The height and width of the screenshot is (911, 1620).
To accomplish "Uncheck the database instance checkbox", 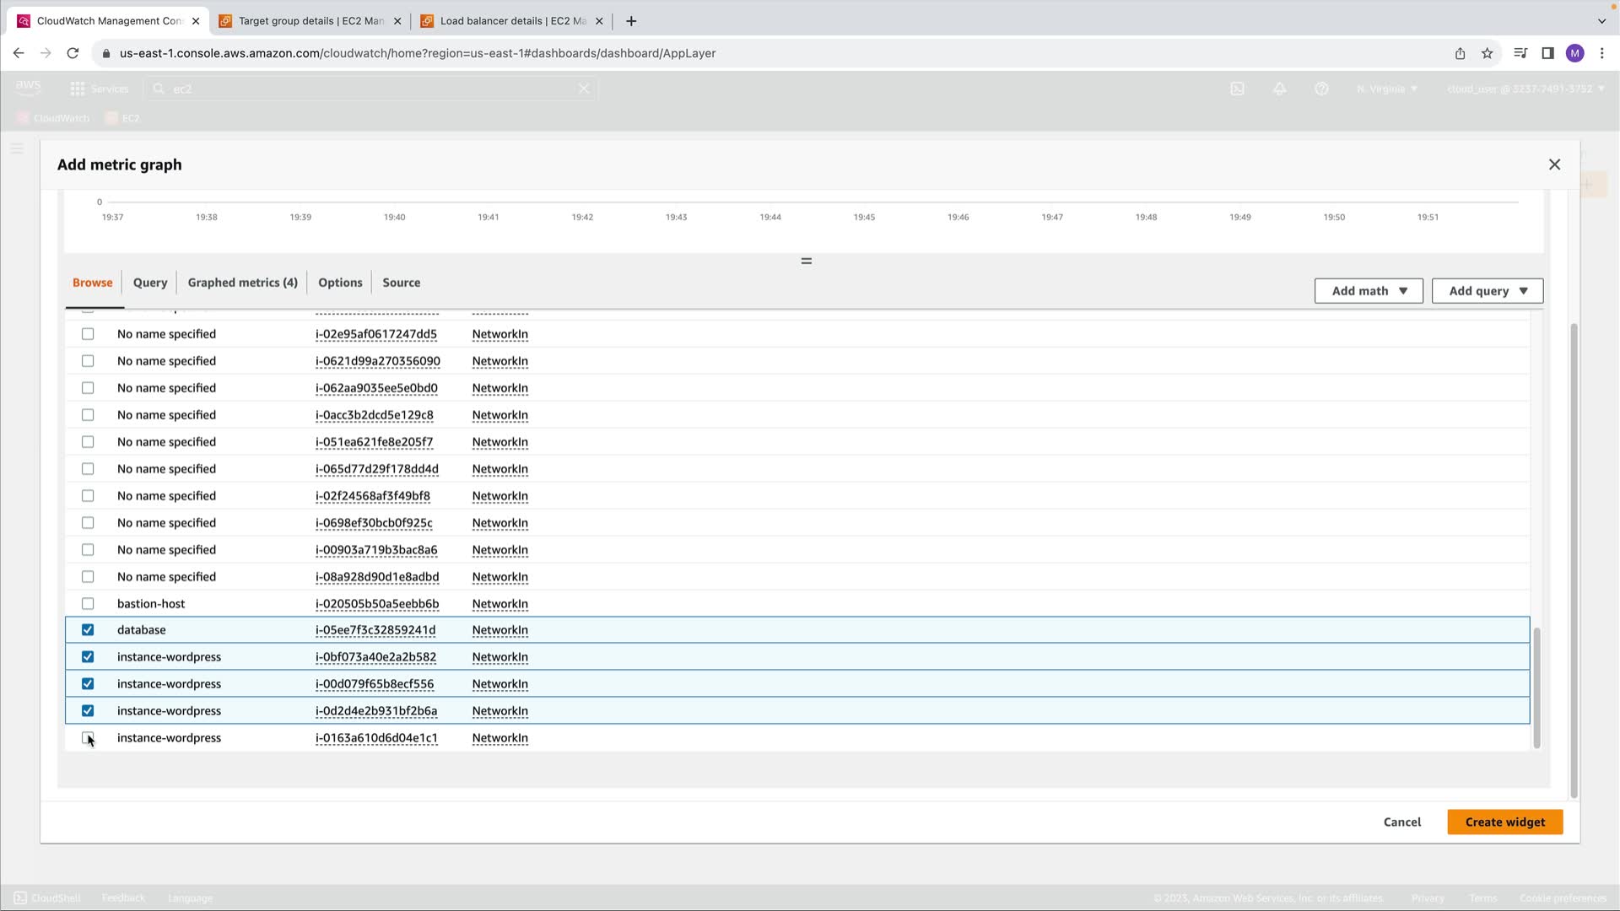I will coord(88,630).
